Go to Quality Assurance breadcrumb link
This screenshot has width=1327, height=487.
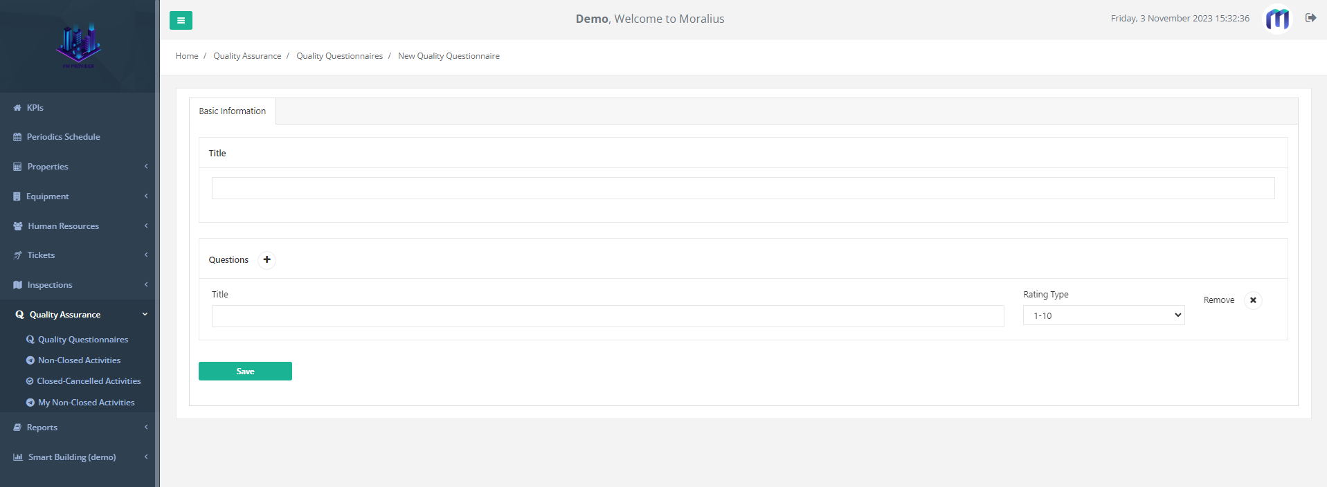(x=247, y=56)
